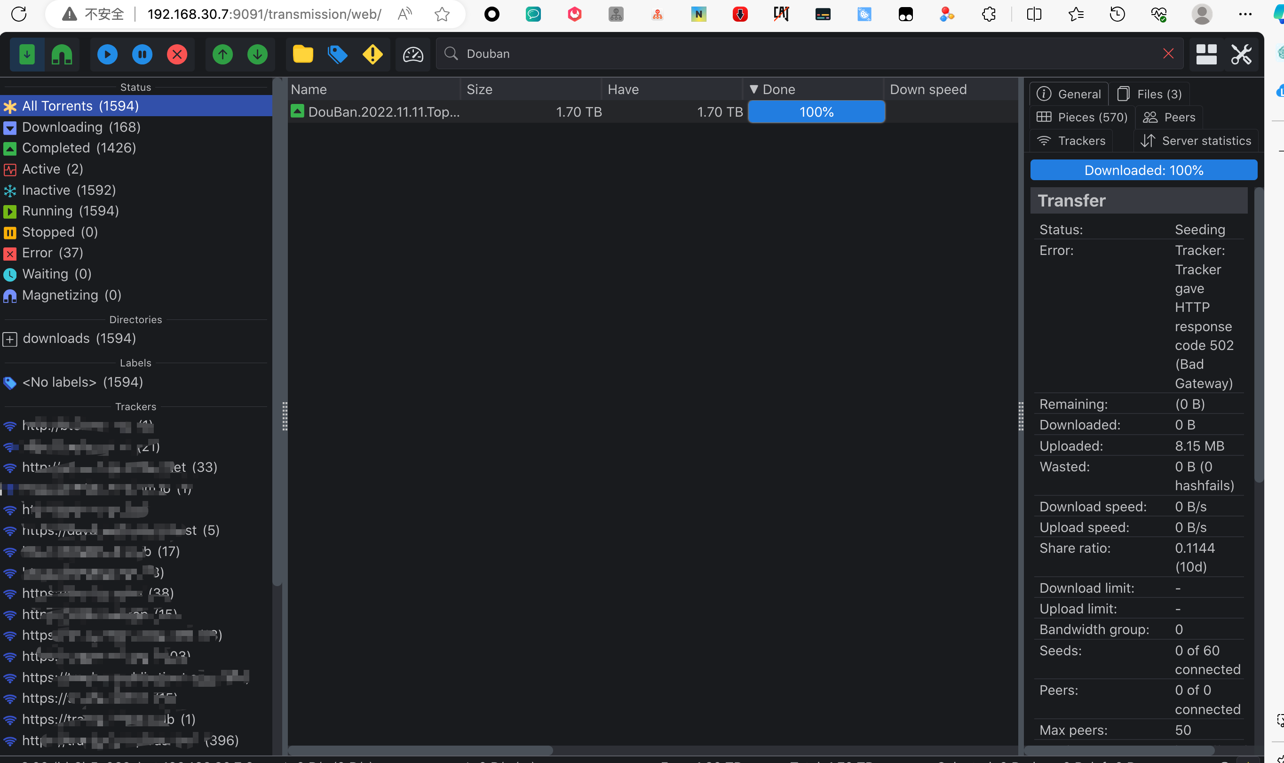Select the <No labels> (1594) filter
Image resolution: width=1284 pixels, height=763 pixels.
pyautogui.click(x=136, y=382)
